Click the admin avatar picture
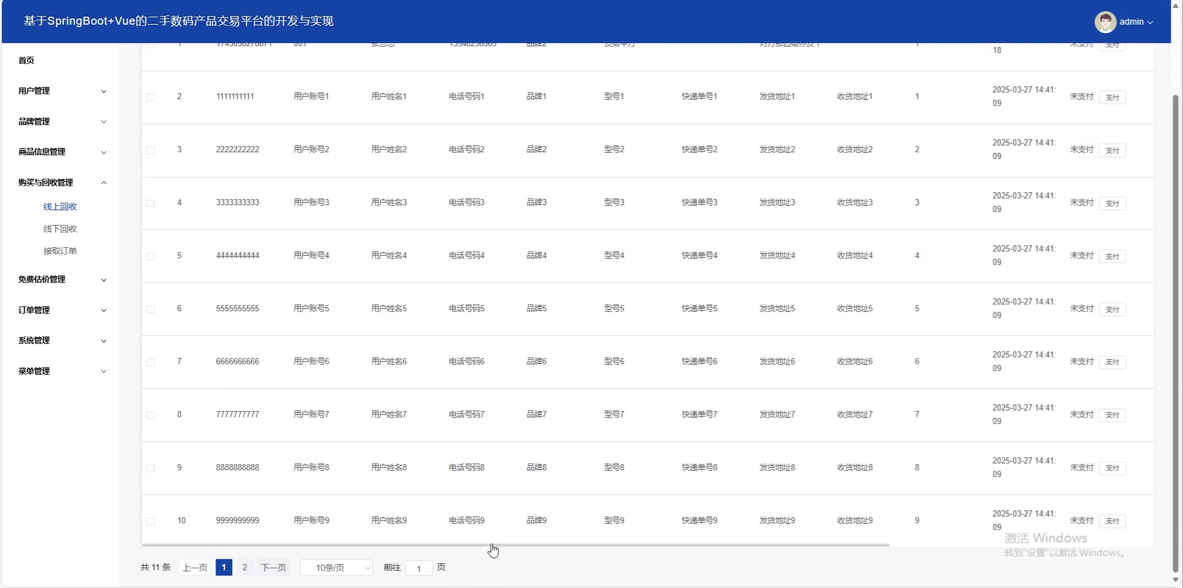Screen dimensions: 1183x588 pos(1105,22)
